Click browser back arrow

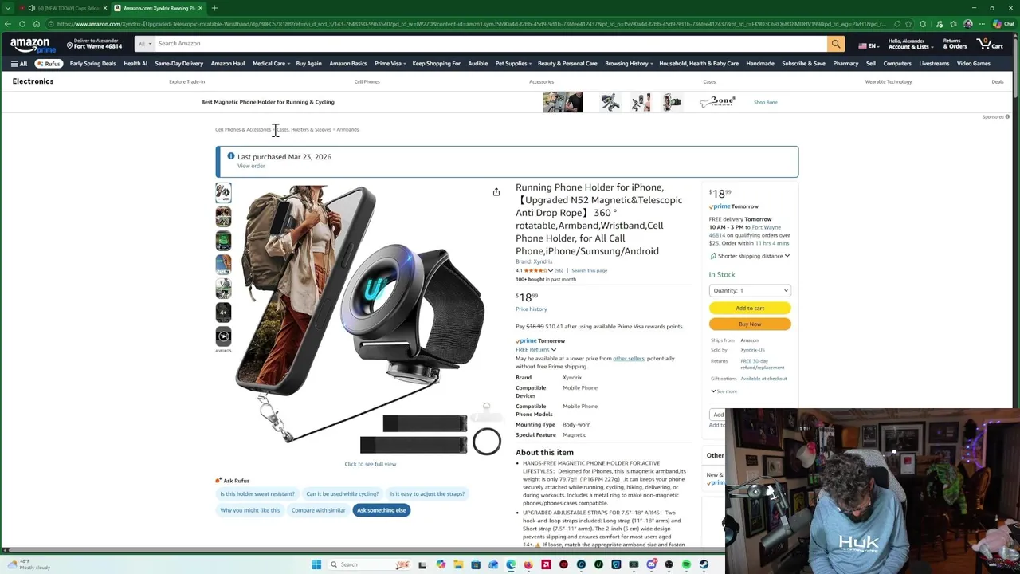pos(8,24)
